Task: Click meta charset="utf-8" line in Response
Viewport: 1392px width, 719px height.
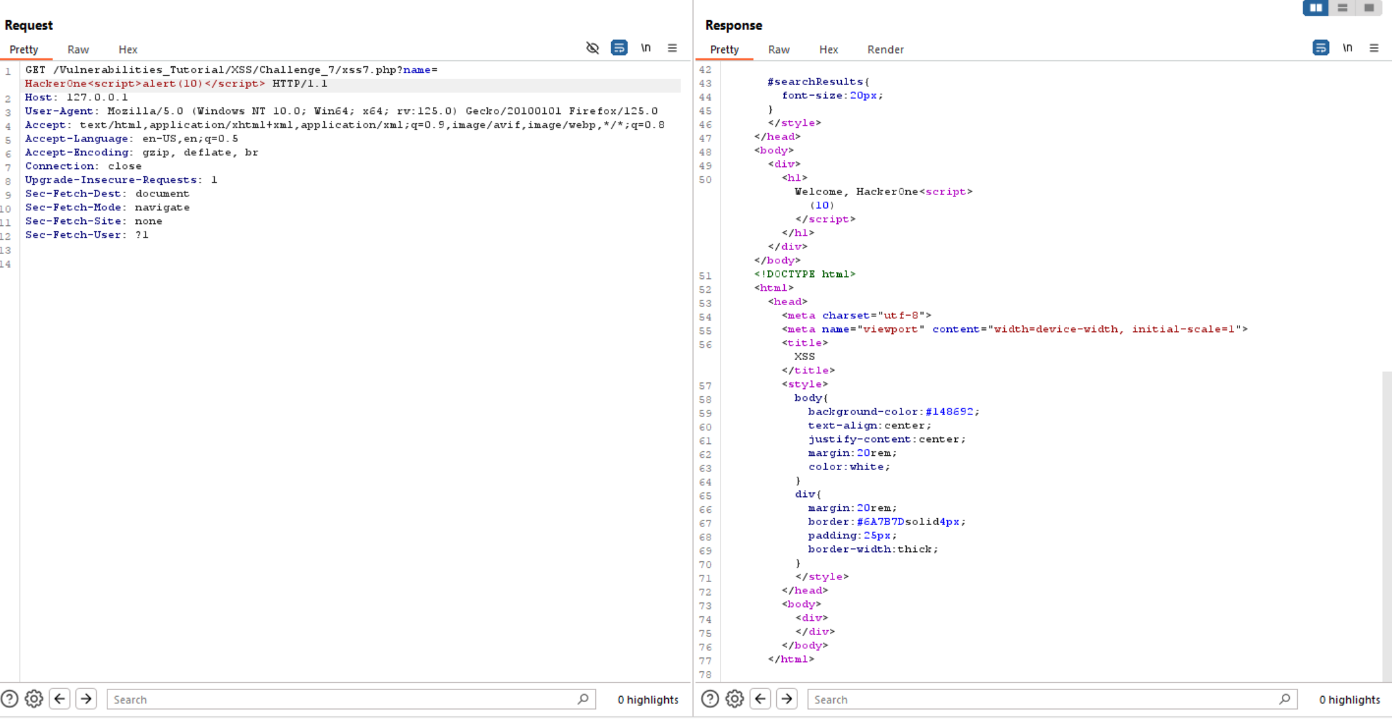Action: pos(856,316)
